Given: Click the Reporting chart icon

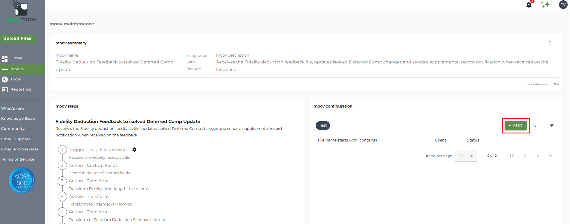Looking at the screenshot, I should click(5, 89).
